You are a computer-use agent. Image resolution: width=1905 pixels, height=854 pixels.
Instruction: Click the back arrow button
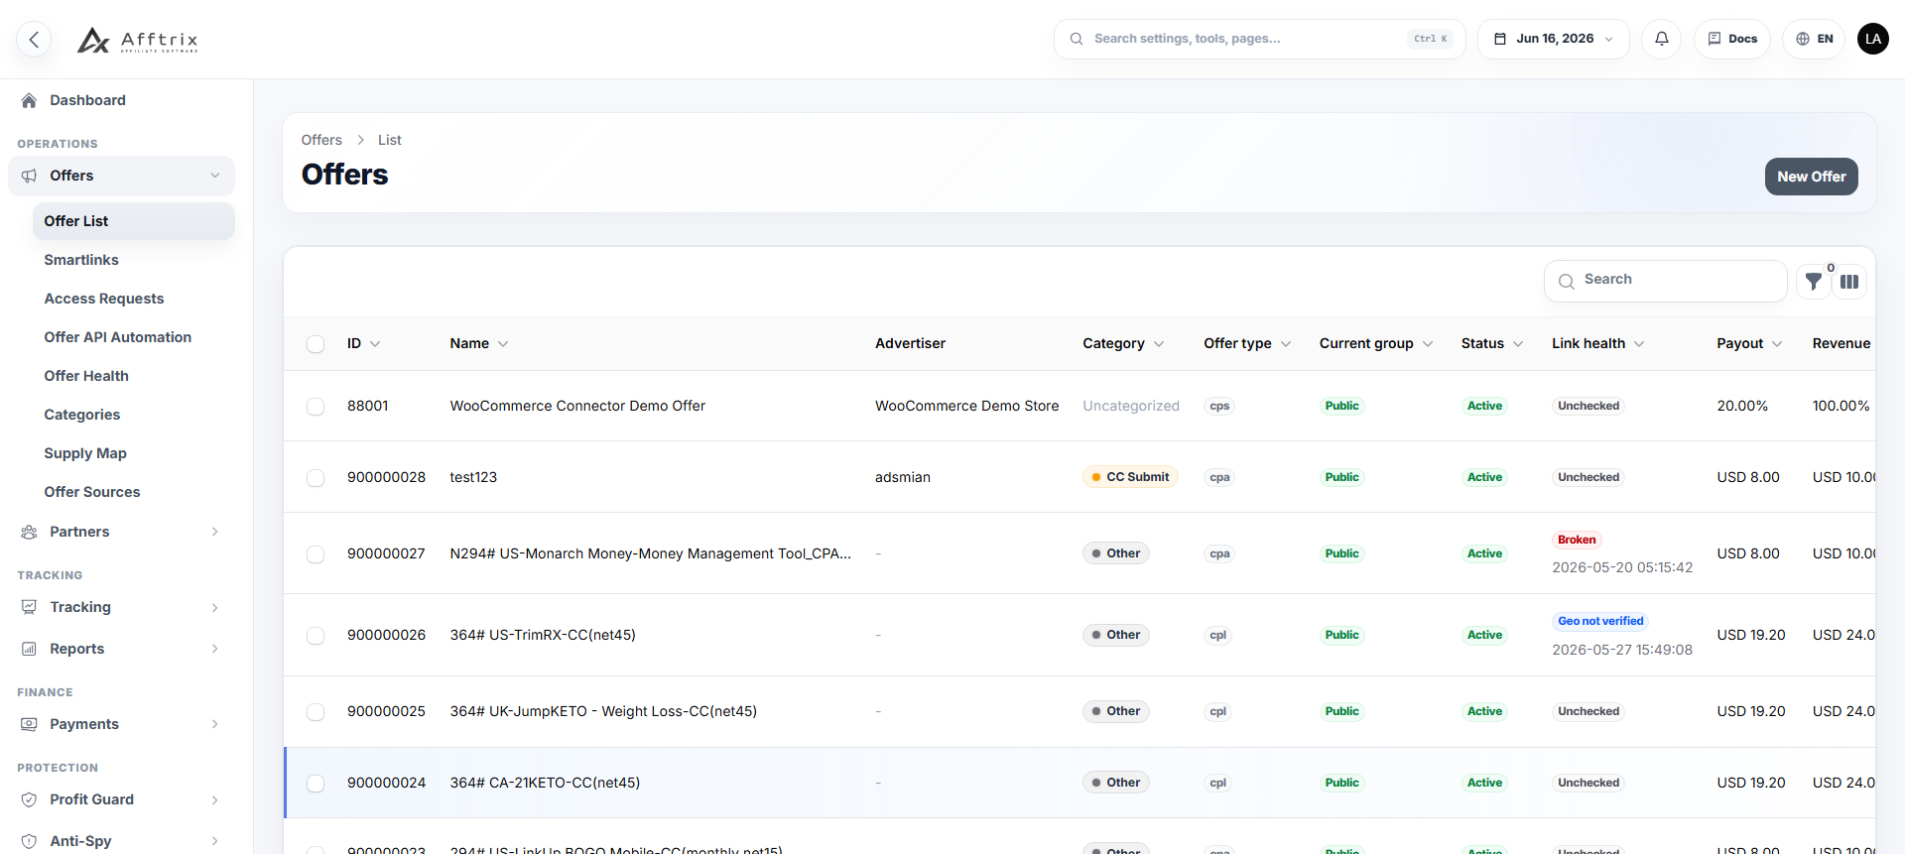(x=34, y=40)
